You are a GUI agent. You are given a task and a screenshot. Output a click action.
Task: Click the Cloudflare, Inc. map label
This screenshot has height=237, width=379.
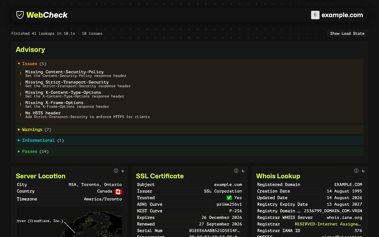click(x=40, y=221)
